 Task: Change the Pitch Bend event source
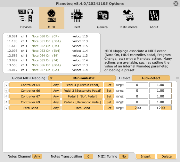30,108
